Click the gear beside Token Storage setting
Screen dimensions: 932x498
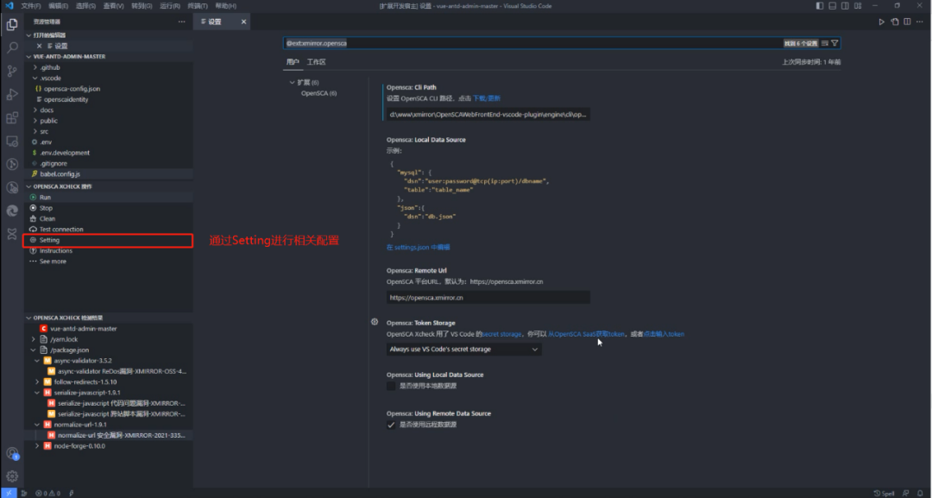coord(375,322)
